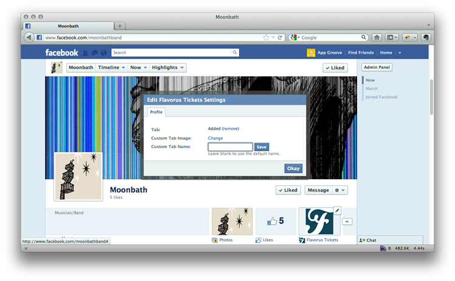This screenshot has height=281, width=455.
Task: Open account menu arrow beside Home
Action: [400, 52]
